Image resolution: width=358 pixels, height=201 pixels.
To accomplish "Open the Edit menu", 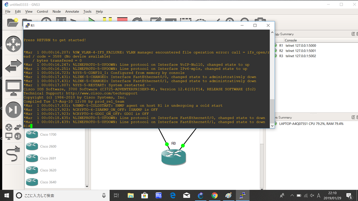I will point(18,12).
